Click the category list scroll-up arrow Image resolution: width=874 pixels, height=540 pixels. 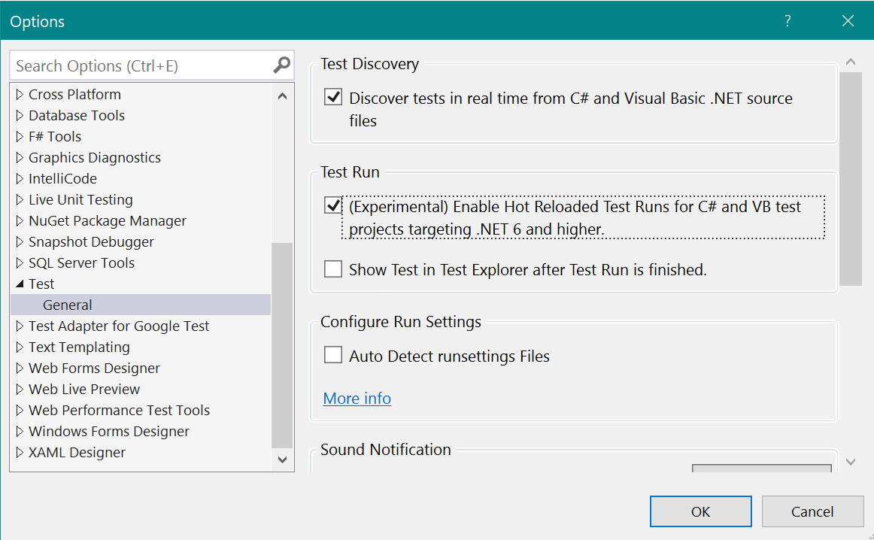coord(283,96)
